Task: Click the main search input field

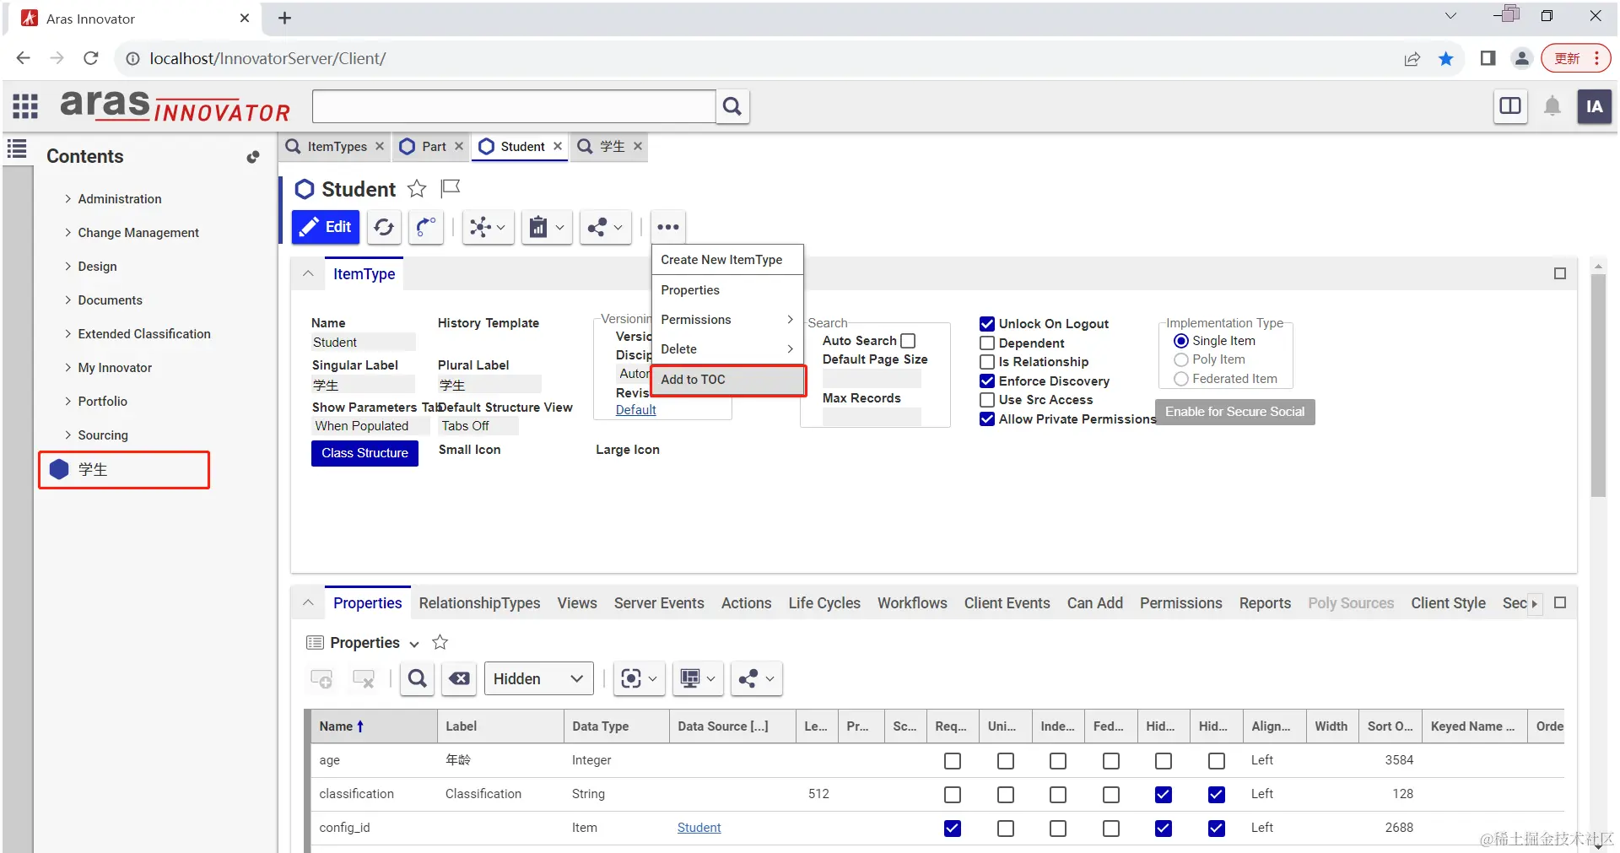Action: [514, 106]
